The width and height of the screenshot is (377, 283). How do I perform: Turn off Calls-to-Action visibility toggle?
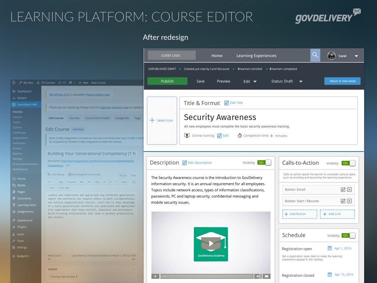348,163
